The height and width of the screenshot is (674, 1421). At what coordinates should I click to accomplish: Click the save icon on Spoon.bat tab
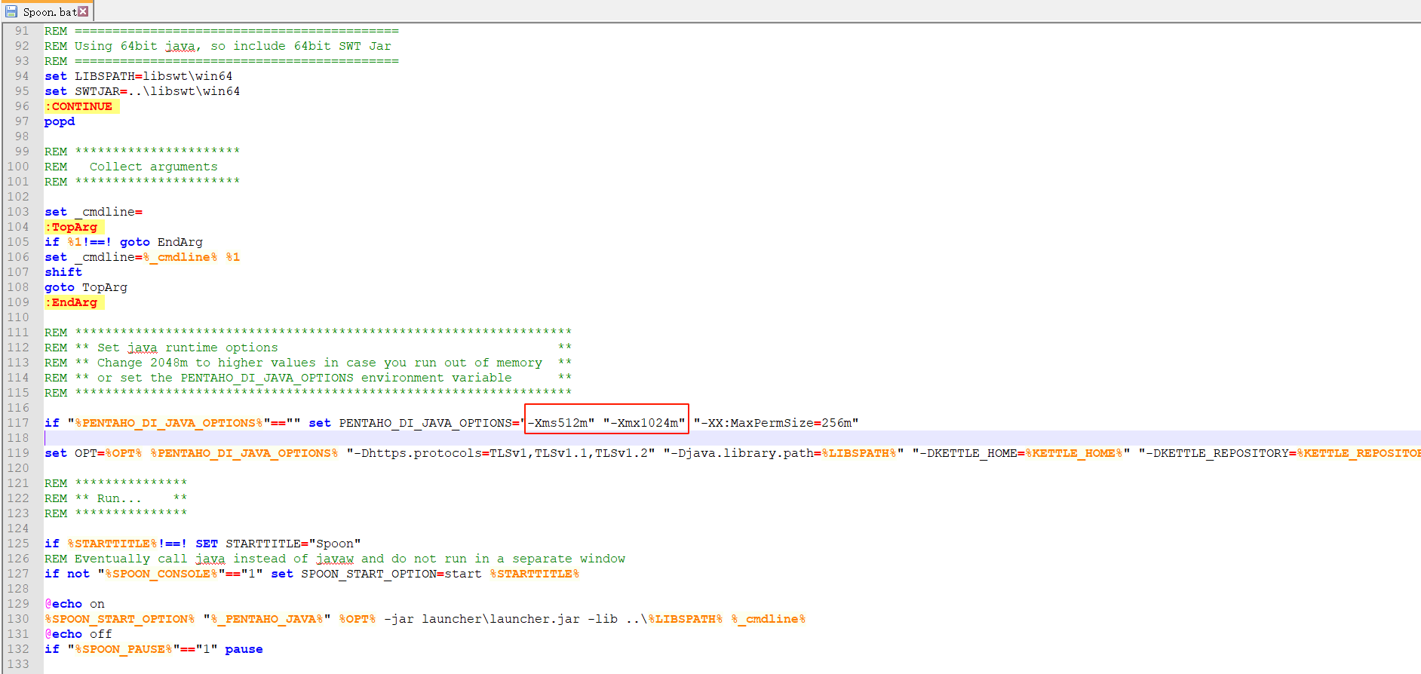click(x=11, y=11)
